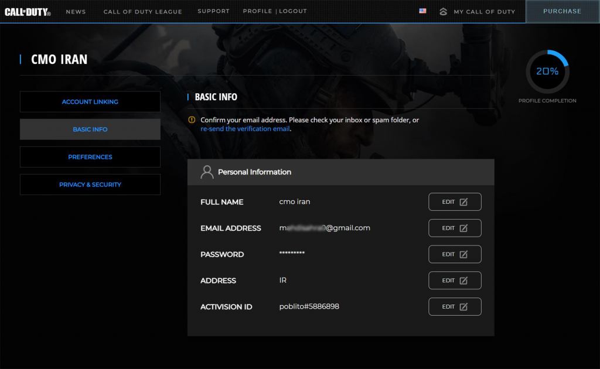Image resolution: width=600 pixels, height=369 pixels.
Task: Click the FULL NAME label
Action: click(x=222, y=202)
